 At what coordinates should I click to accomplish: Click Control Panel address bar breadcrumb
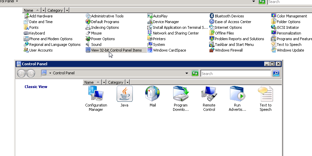tap(64, 73)
